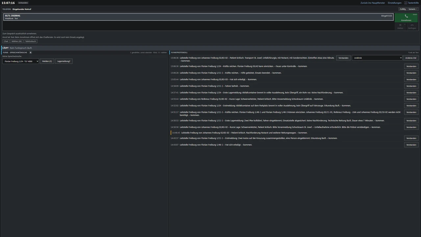The height and width of the screenshot is (237, 421).
Task: Open the Chat button
Action: (x=6, y=41)
